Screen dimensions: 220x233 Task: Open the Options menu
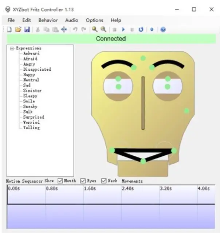[x=94, y=20]
